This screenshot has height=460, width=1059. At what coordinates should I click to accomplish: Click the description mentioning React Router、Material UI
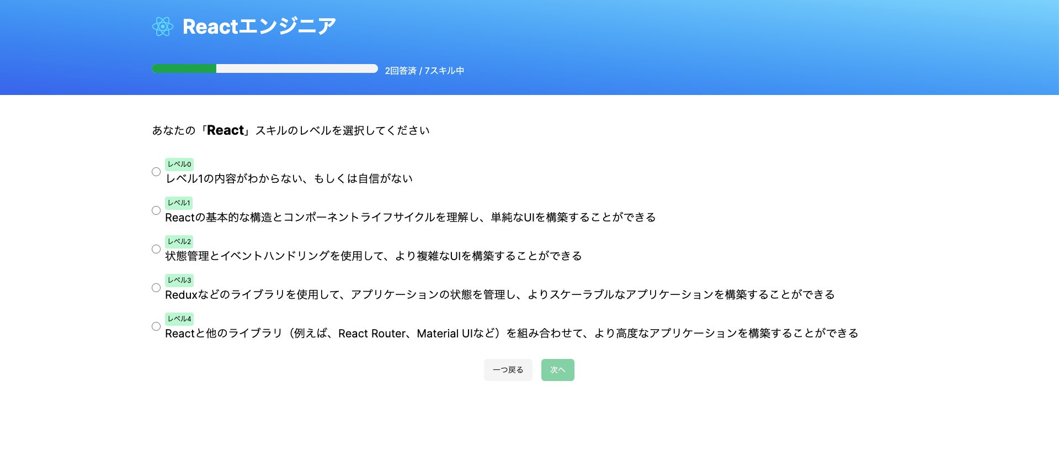[x=512, y=333]
